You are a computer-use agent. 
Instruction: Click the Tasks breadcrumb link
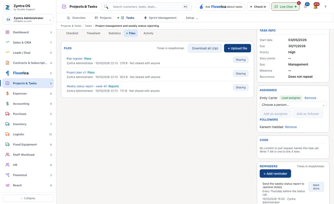tap(88, 26)
